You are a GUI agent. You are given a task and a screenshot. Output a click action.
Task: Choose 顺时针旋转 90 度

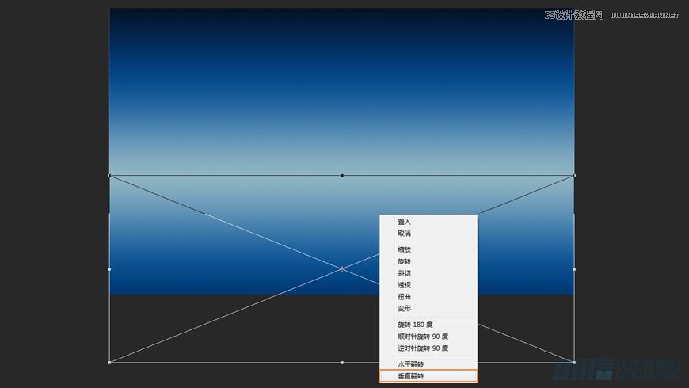coord(423,337)
